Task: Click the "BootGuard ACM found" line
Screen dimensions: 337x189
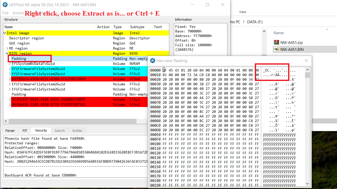Action: tap(40, 175)
